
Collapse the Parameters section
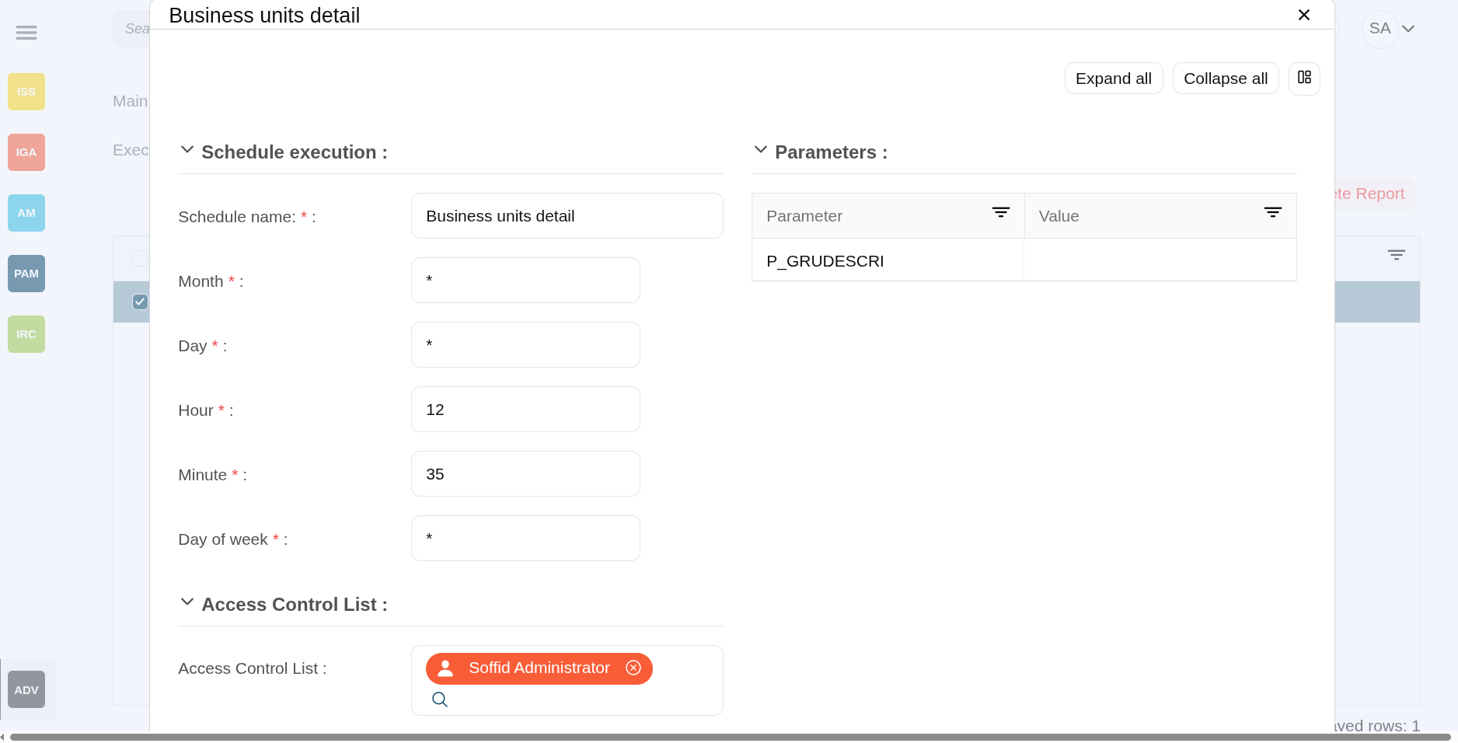pyautogui.click(x=761, y=150)
